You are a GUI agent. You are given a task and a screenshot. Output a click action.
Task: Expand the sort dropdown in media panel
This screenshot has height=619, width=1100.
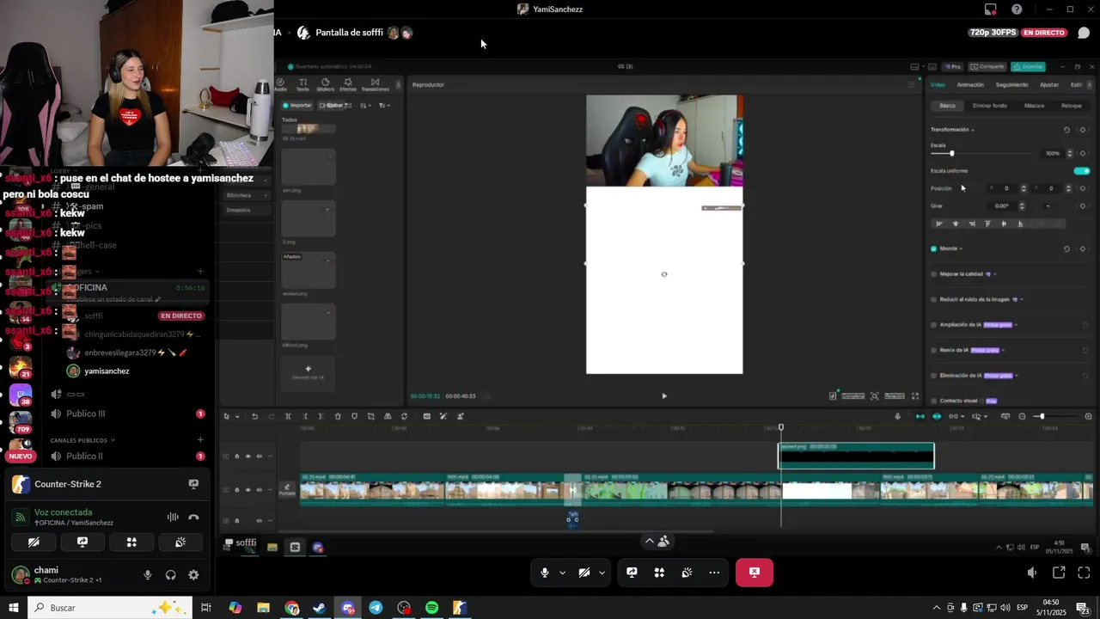click(366, 105)
